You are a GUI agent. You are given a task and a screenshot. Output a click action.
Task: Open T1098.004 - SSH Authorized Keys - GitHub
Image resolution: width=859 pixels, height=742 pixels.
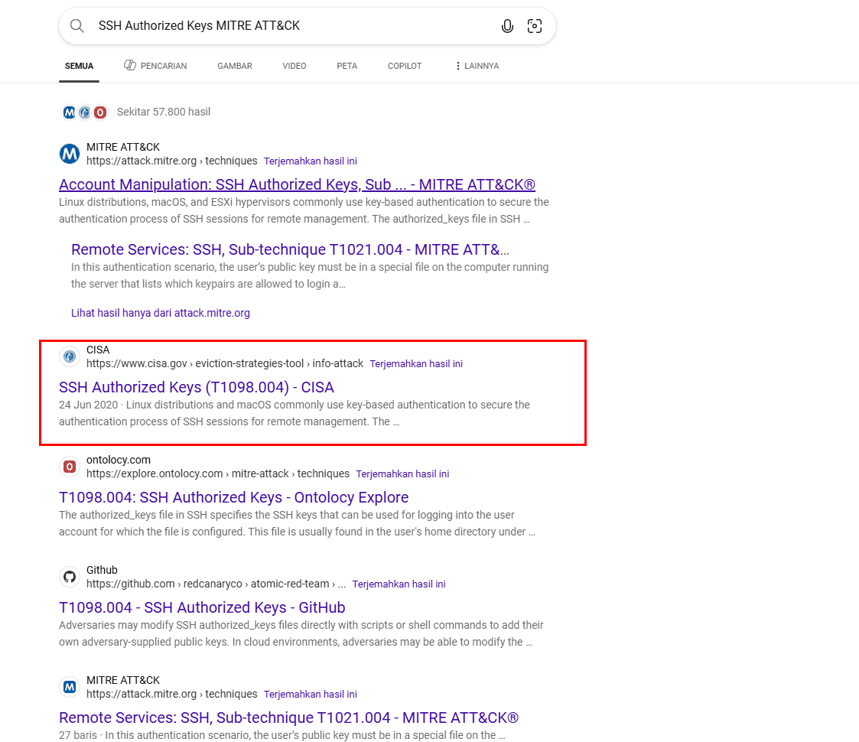[x=202, y=607]
